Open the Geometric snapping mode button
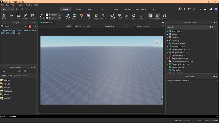Image resolution: width=219 pixels, height=123 pixels. pyautogui.click(x=42, y=16)
